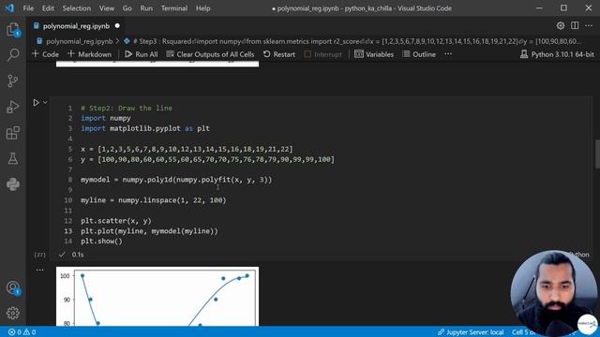This screenshot has height=337, width=600.
Task: Open the Variables panel
Action: click(x=374, y=54)
